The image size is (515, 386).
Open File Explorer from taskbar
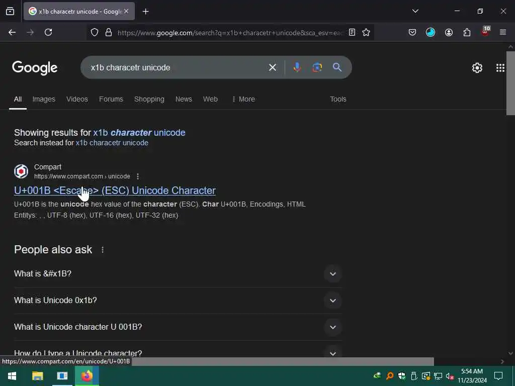point(37,376)
